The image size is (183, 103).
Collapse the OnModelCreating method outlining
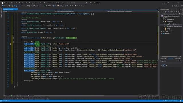click(13, 38)
